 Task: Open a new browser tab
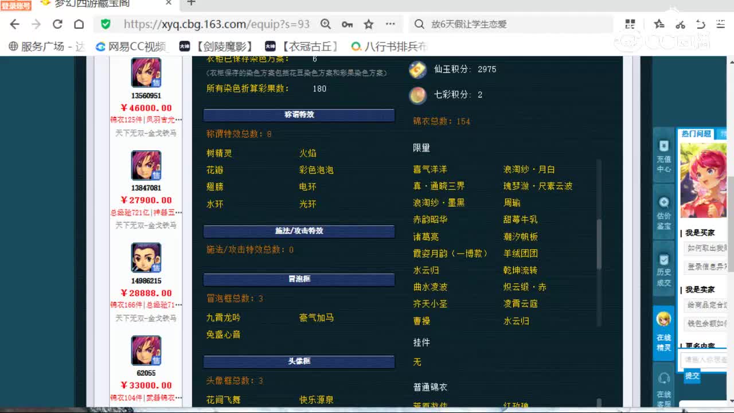coord(192,3)
